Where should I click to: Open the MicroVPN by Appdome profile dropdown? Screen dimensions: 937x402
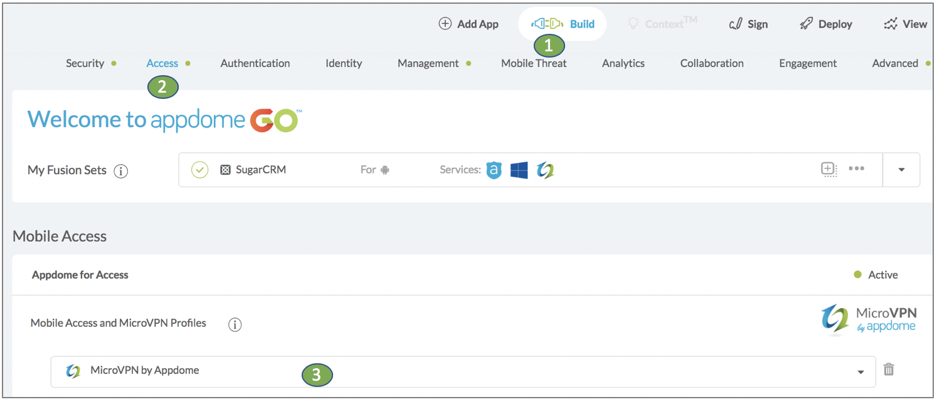tap(859, 370)
